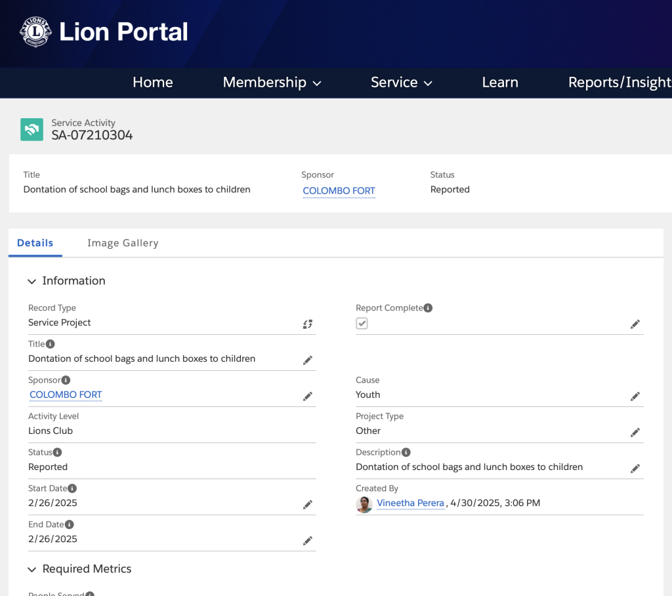This screenshot has height=596, width=672.
Task: Click the Start Date value 2/26/2025
Action: click(x=52, y=503)
